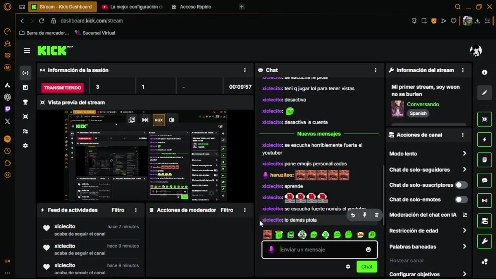Toggle the notes document widget in right rail
This screenshot has height=279, width=496.
pos(484,160)
